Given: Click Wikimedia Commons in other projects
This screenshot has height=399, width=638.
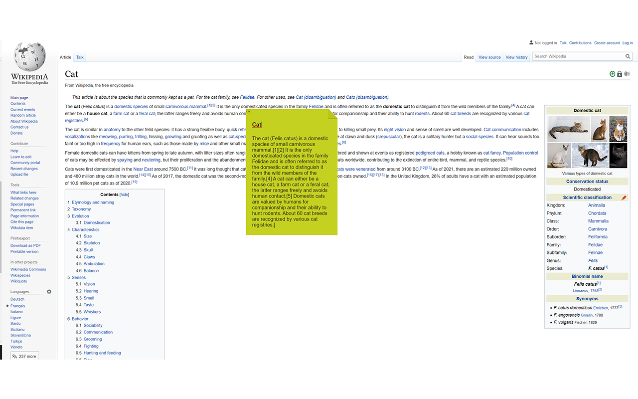Looking at the screenshot, I should (28, 269).
